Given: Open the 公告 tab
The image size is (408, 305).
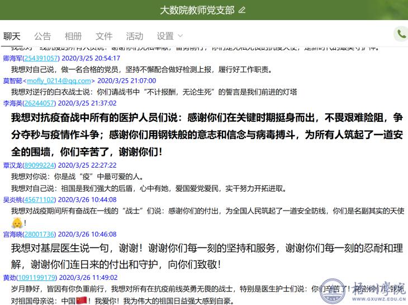Looking at the screenshot, I should click(42, 36).
